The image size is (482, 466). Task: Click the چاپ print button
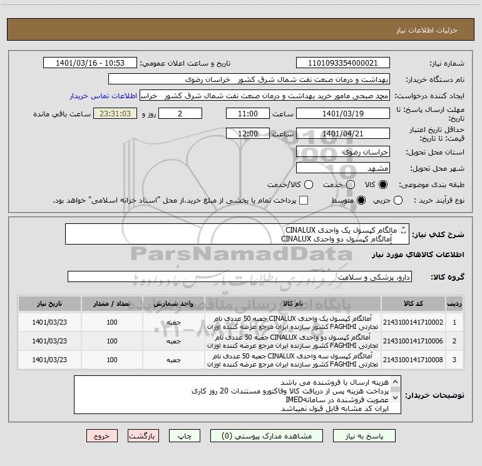point(185,436)
